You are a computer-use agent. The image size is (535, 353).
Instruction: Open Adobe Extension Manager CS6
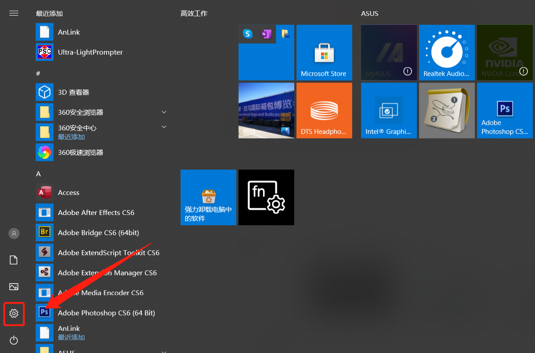[x=103, y=272]
